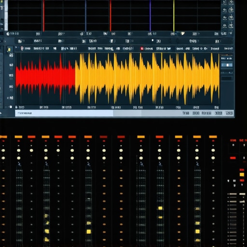
Task: Toggle the leftmost dark-red indicator atop the mixer channels
Action: [x=103, y=137]
